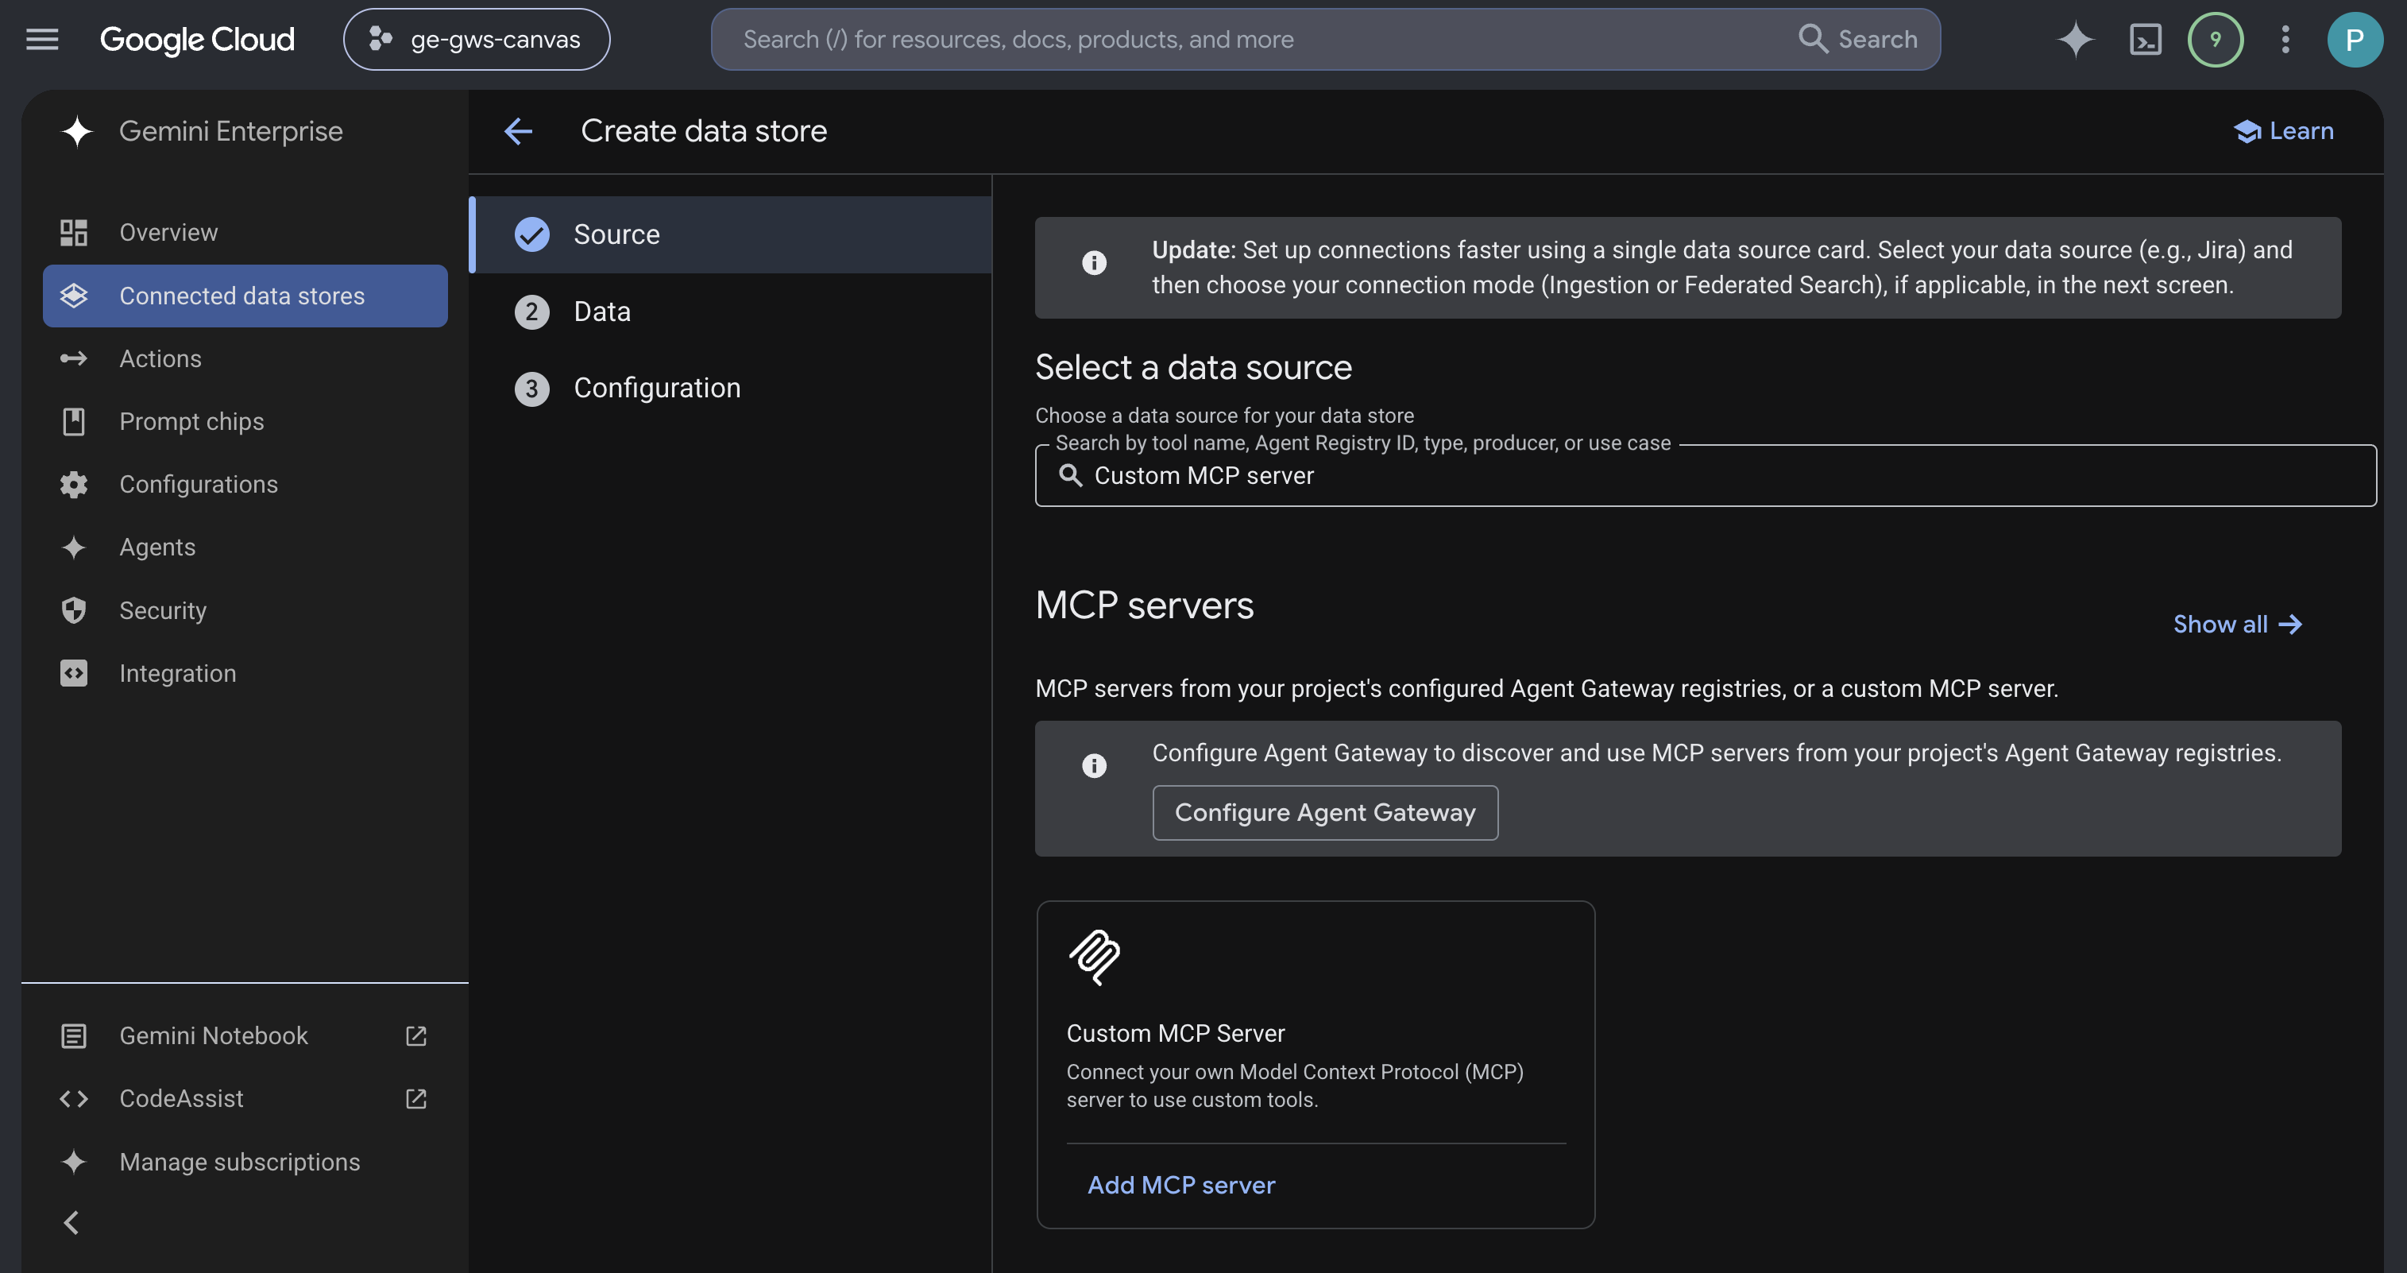Viewport: 2407px width, 1273px height.
Task: Open the account avatar labeled P
Action: tap(2355, 39)
